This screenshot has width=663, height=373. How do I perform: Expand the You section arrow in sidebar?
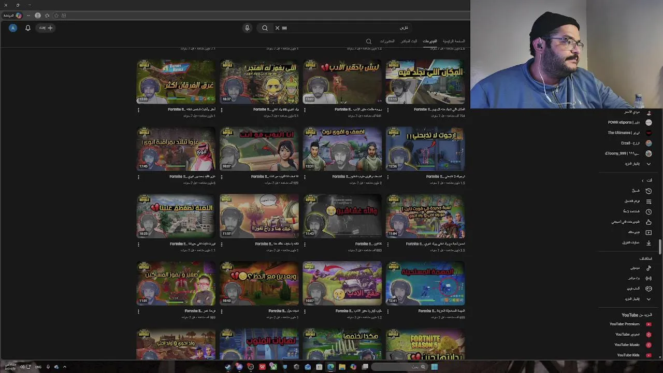tap(643, 180)
